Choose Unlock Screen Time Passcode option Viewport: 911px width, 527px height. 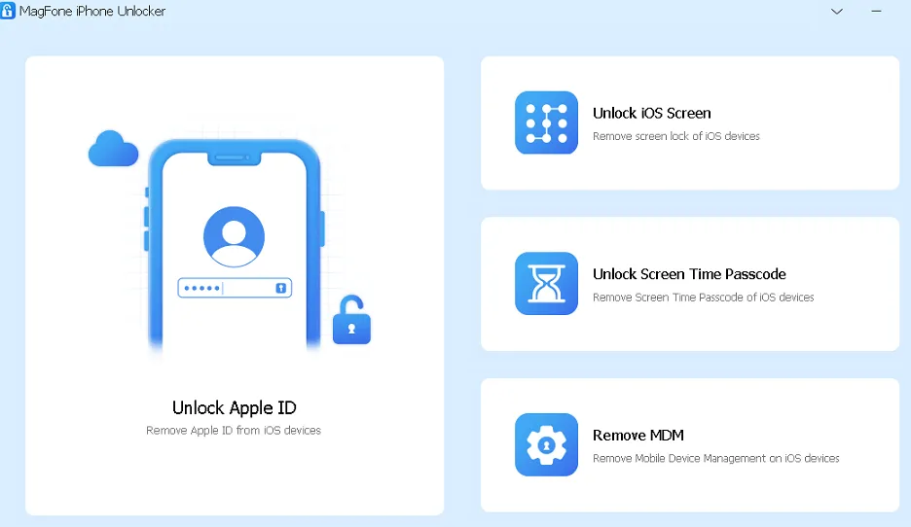click(x=689, y=274)
